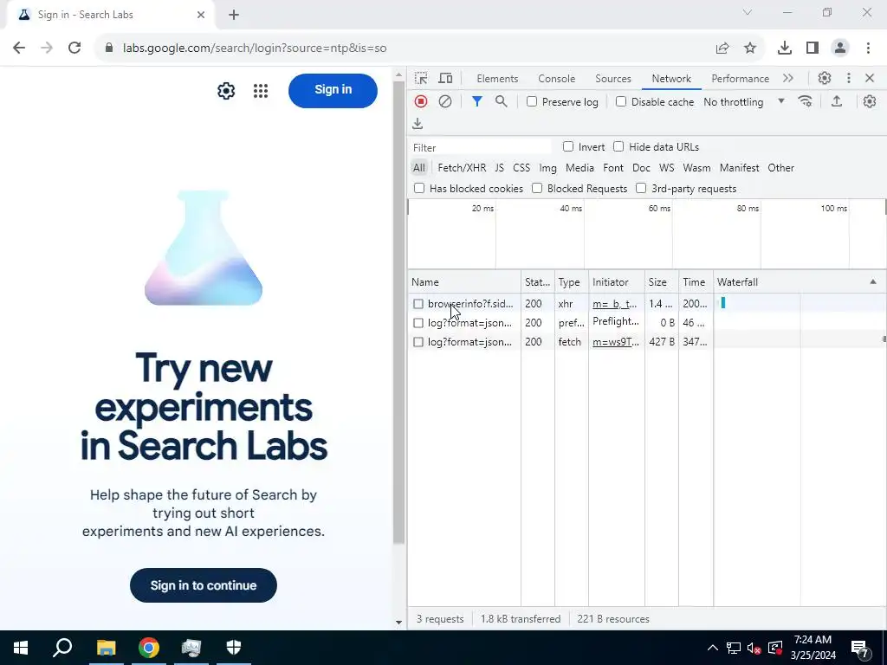The width and height of the screenshot is (887, 665).
Task: Click the blue Sign in button
Action: coord(333,90)
